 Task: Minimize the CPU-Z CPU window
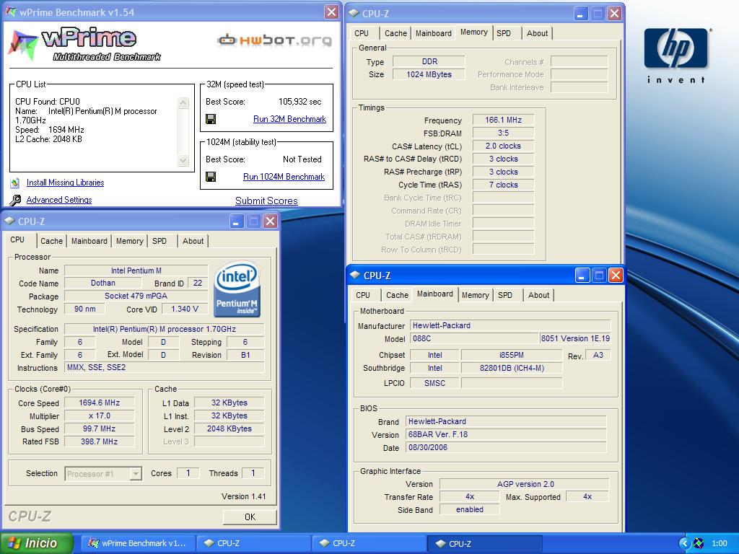(x=237, y=221)
